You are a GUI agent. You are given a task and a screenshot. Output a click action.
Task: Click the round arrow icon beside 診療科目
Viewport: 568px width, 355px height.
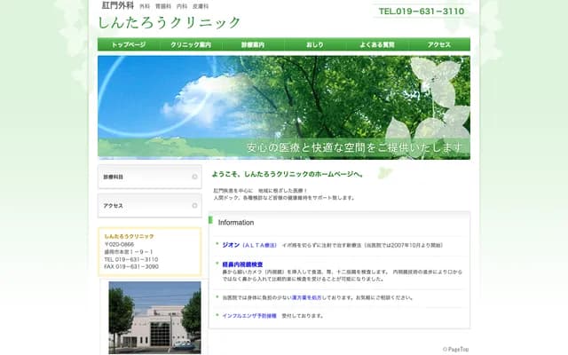click(x=194, y=177)
